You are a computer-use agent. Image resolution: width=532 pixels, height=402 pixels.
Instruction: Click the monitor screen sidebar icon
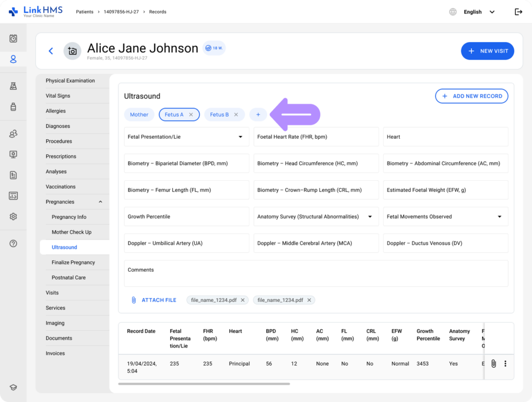[13, 155]
